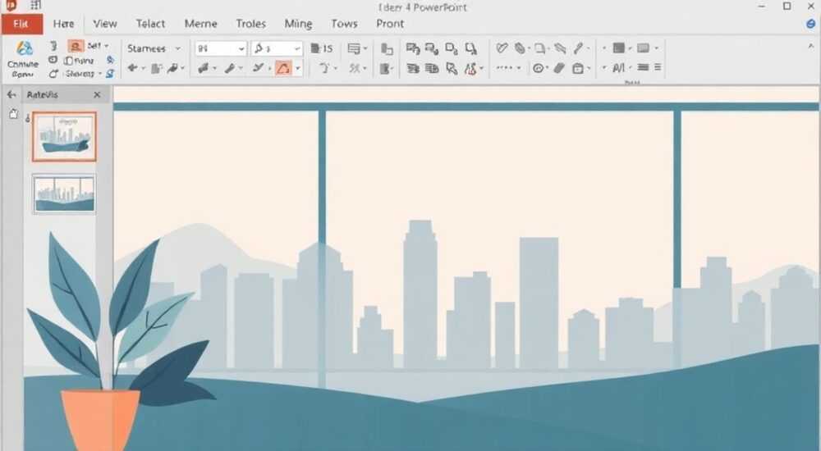Screen dimensions: 821x451
Task: Switch to the View tab
Action: (x=105, y=24)
